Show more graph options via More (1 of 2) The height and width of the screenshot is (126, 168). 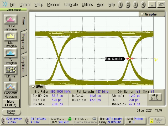coord(10,103)
